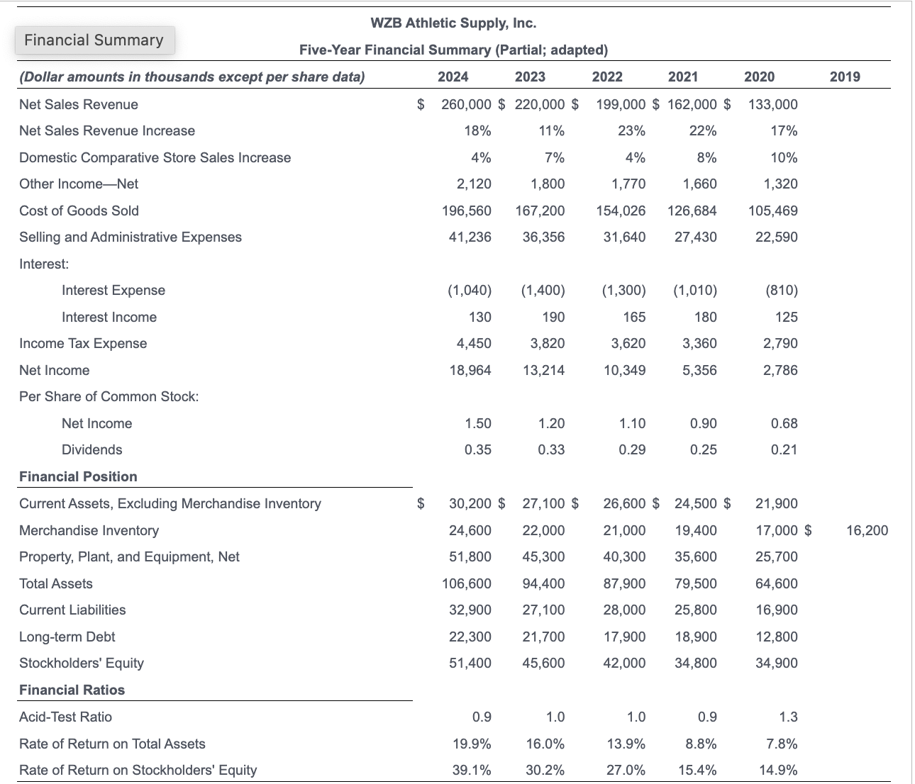The height and width of the screenshot is (784, 915).
Task: Click the 41,236 selling expenses value
Action: [x=470, y=237]
